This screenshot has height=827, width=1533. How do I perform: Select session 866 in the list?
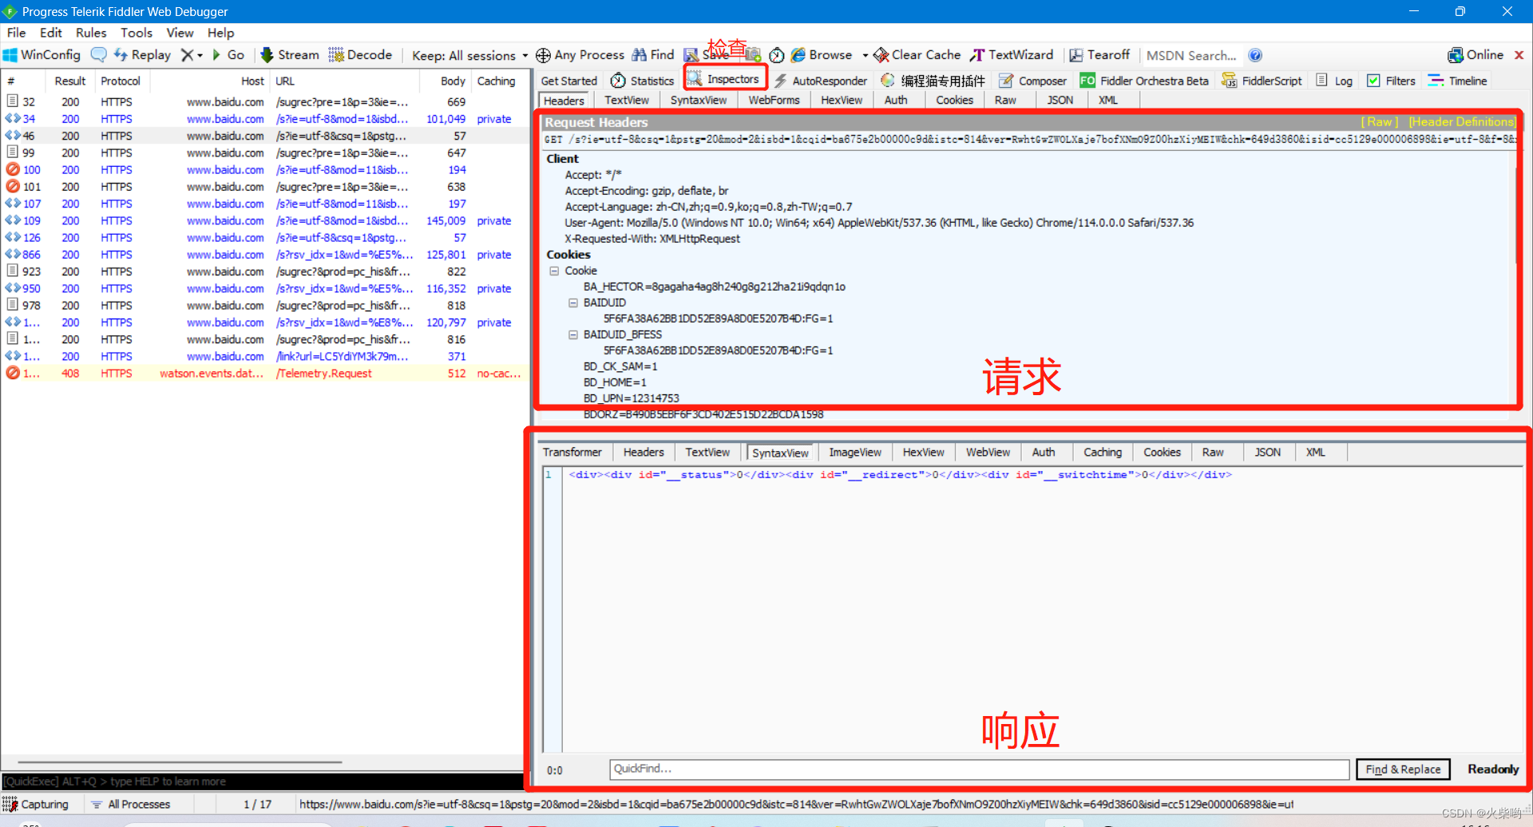tap(263, 255)
